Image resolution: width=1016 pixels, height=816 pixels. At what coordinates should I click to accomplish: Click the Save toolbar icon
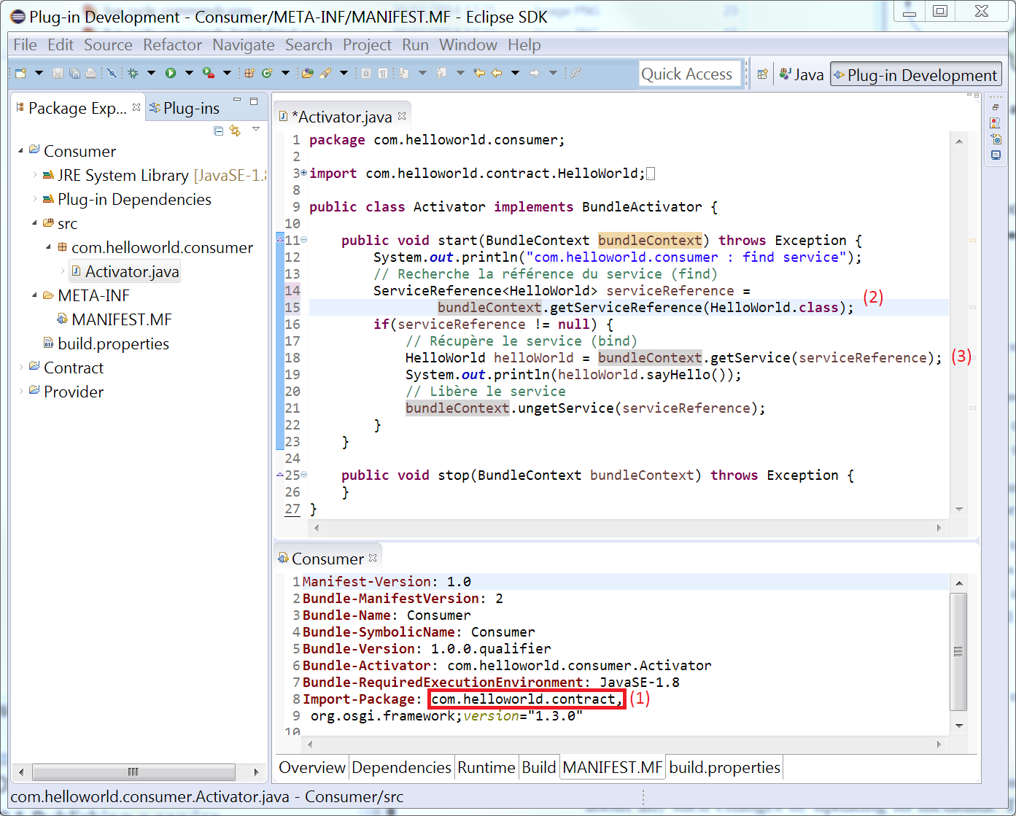click(58, 73)
